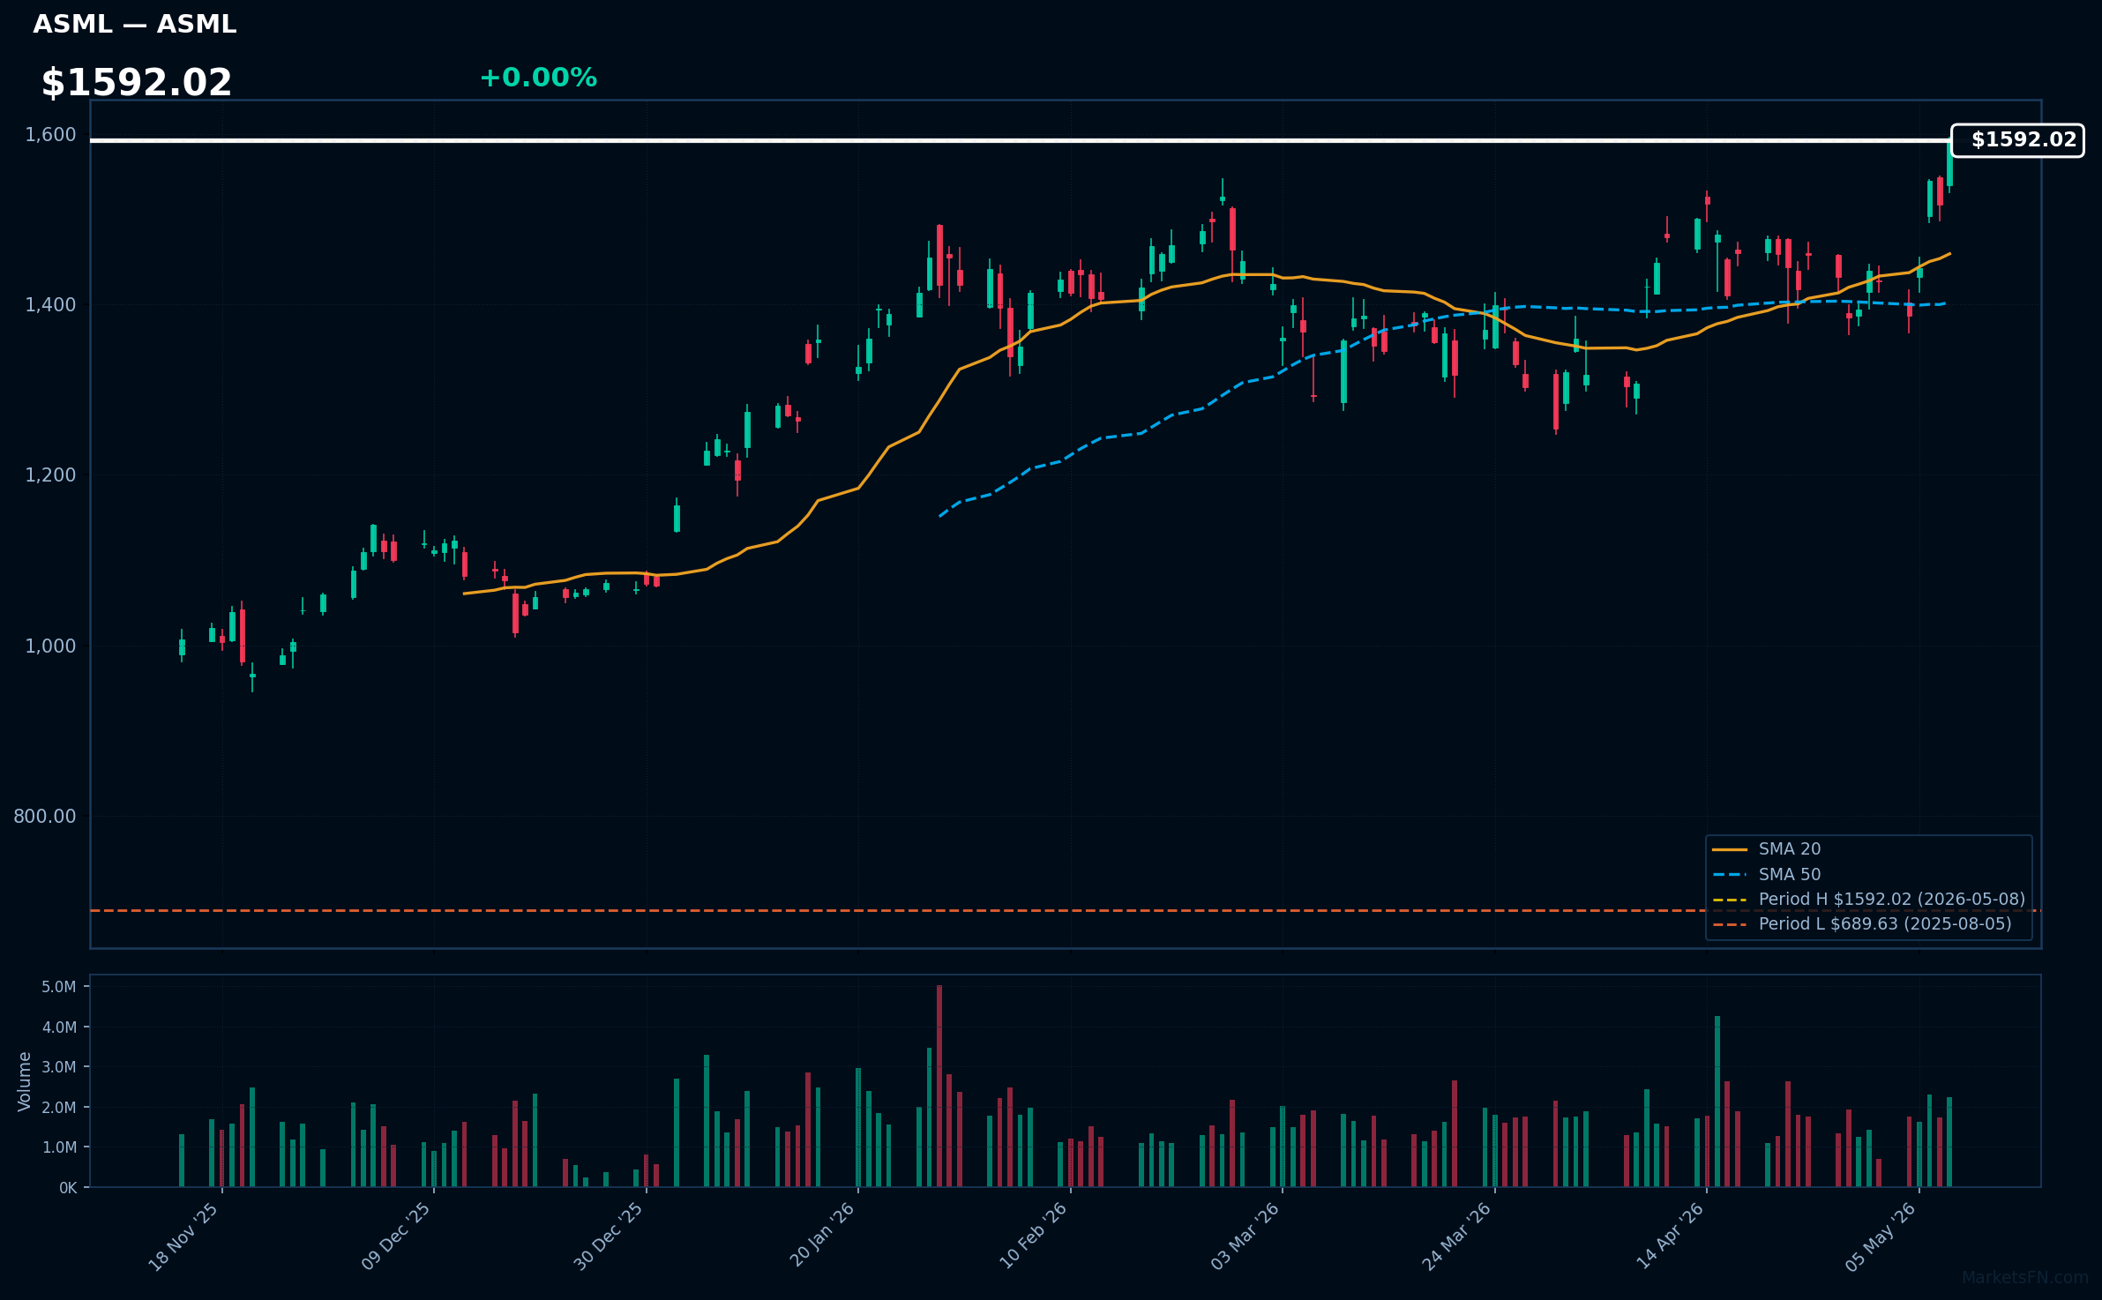Select the SMA 20 legend entry
This screenshot has width=2102, height=1300.
pos(1789,849)
